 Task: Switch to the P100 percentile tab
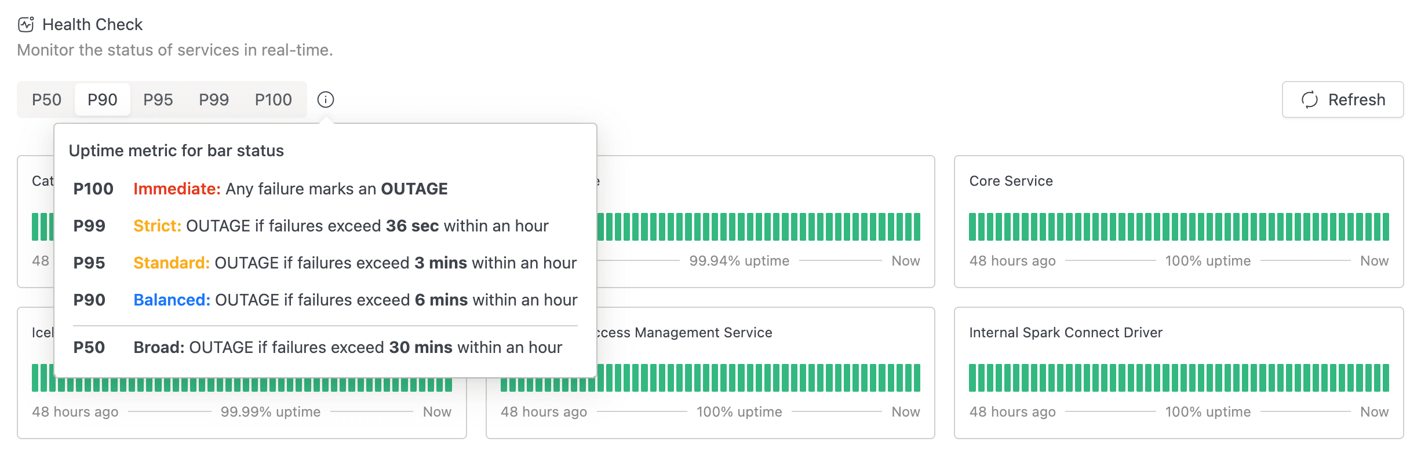pos(273,100)
